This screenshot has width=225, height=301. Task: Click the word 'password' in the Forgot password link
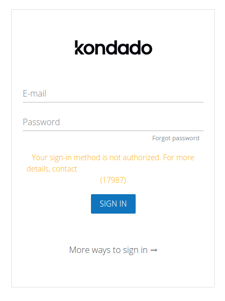[186, 139]
